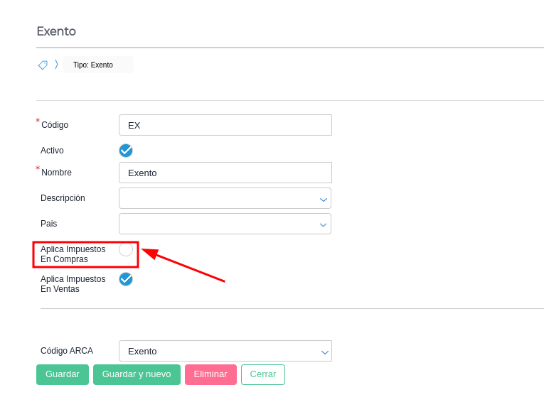Expand the Descripción dropdown
This screenshot has width=544, height=402.
click(x=225, y=198)
